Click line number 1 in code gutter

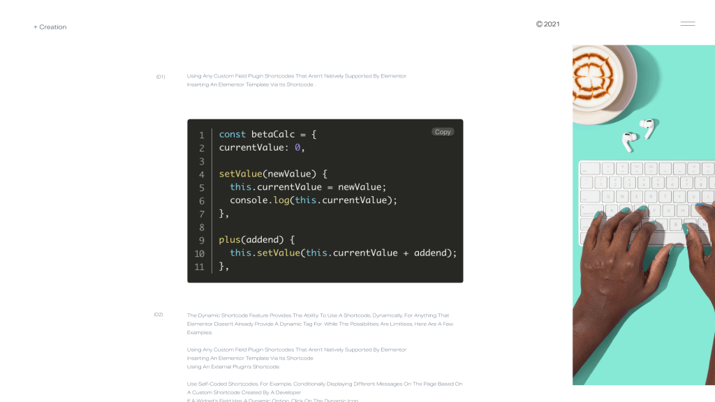pos(201,135)
